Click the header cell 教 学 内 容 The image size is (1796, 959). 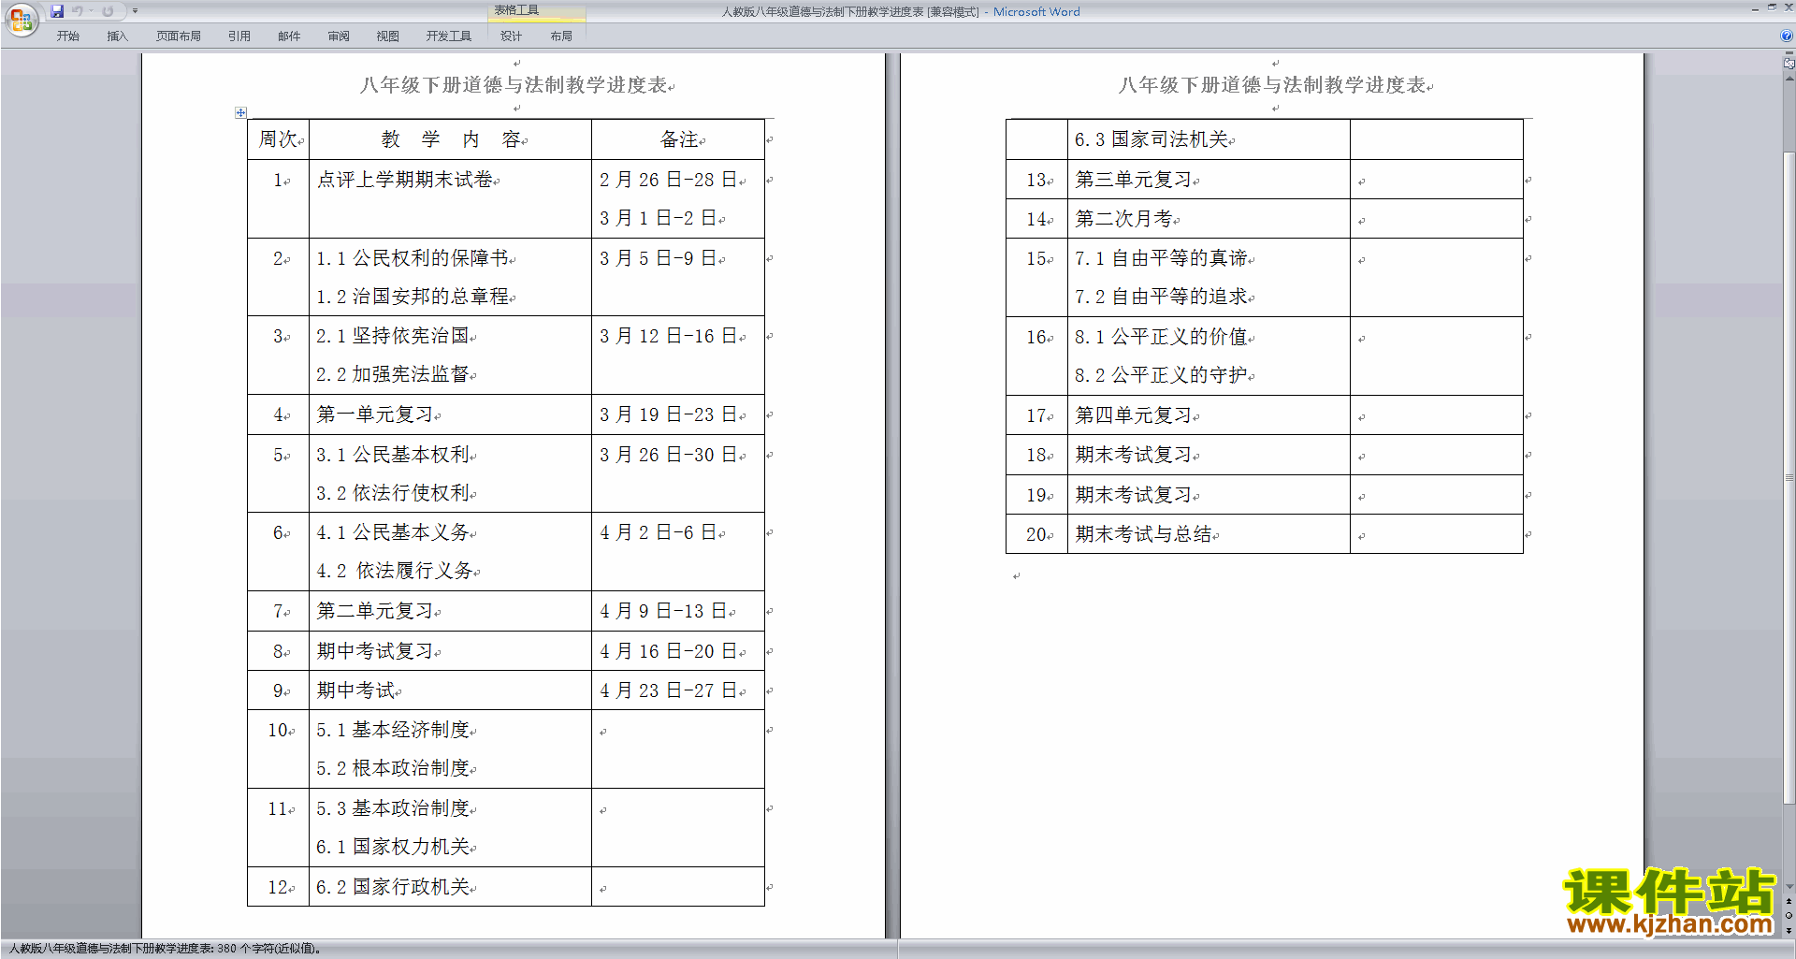[x=451, y=139]
